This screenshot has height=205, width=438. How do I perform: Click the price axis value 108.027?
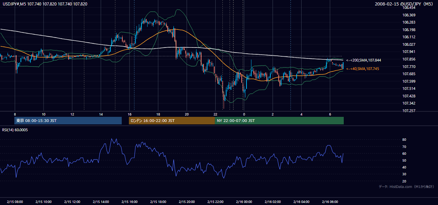point(409,44)
